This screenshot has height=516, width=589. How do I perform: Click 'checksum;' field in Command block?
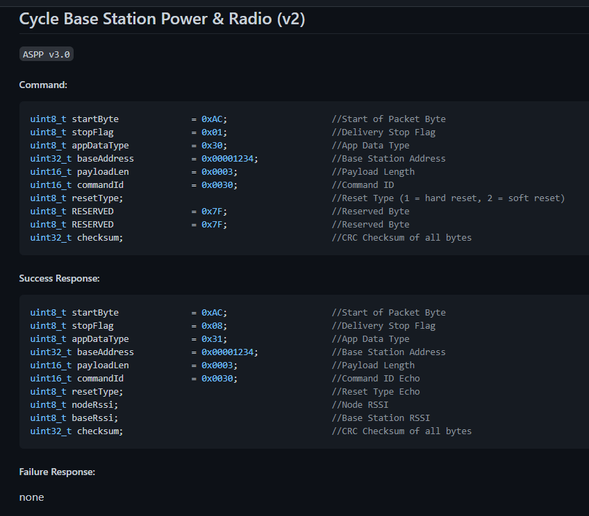(x=100, y=238)
